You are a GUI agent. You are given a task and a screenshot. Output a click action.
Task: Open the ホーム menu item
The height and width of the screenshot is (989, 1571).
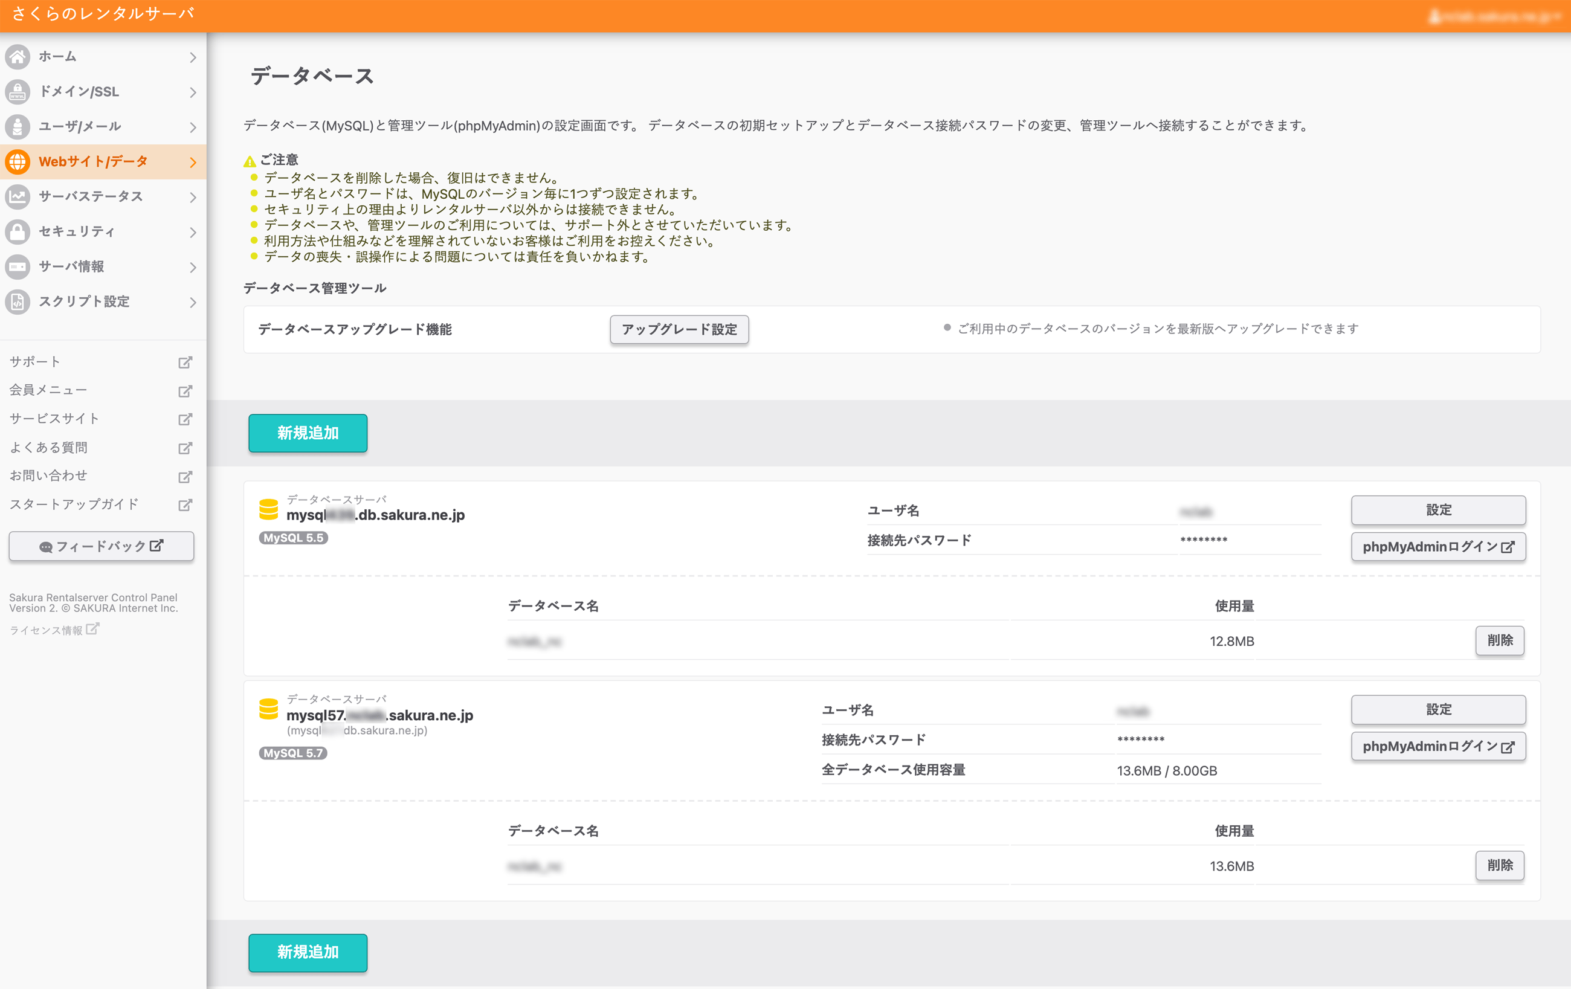pos(103,57)
